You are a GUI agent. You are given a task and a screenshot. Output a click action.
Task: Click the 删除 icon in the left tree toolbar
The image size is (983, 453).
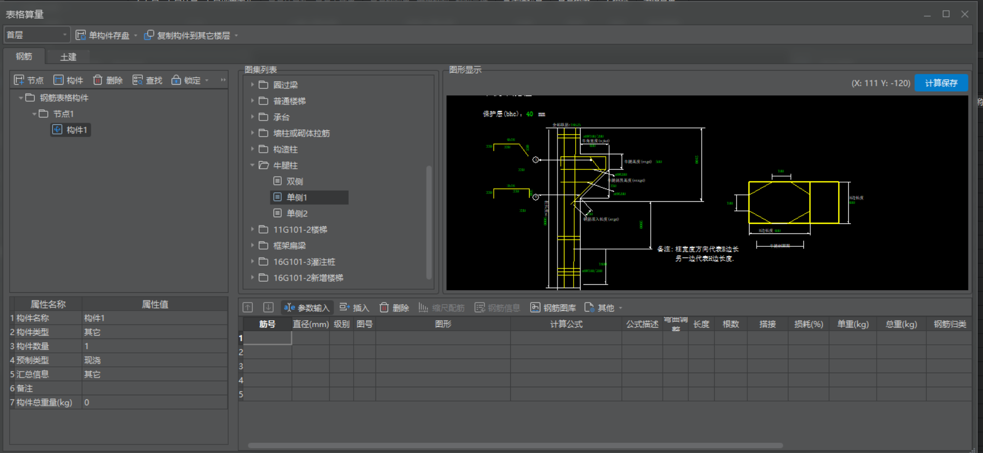click(x=98, y=80)
